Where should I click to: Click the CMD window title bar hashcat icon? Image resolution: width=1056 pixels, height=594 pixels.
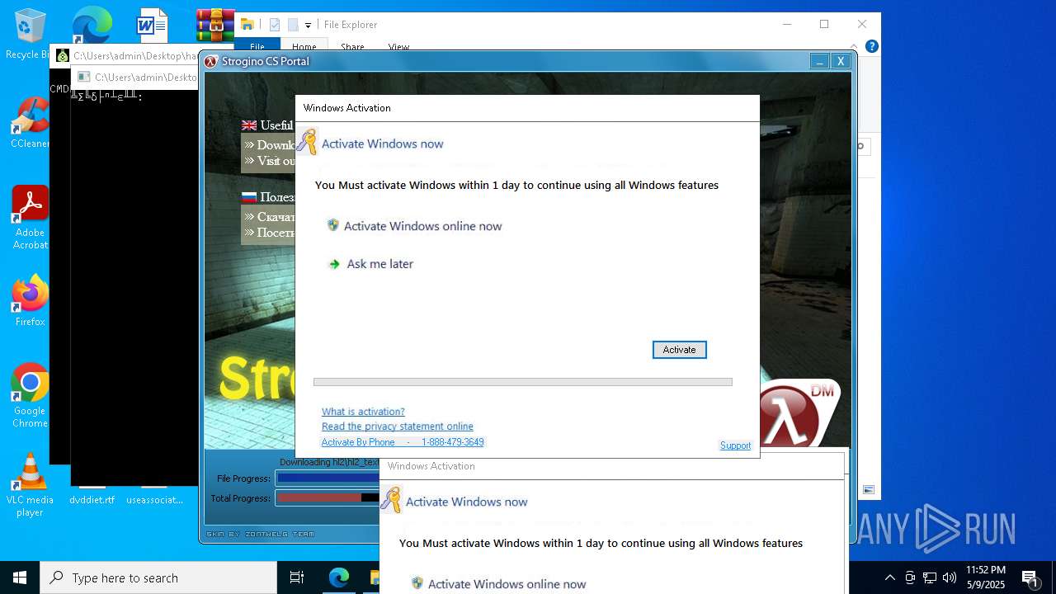pos(63,56)
